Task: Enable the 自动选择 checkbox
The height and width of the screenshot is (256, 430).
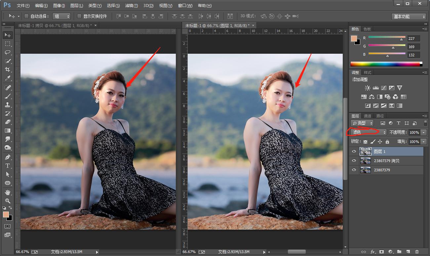Action: pyautogui.click(x=26, y=16)
